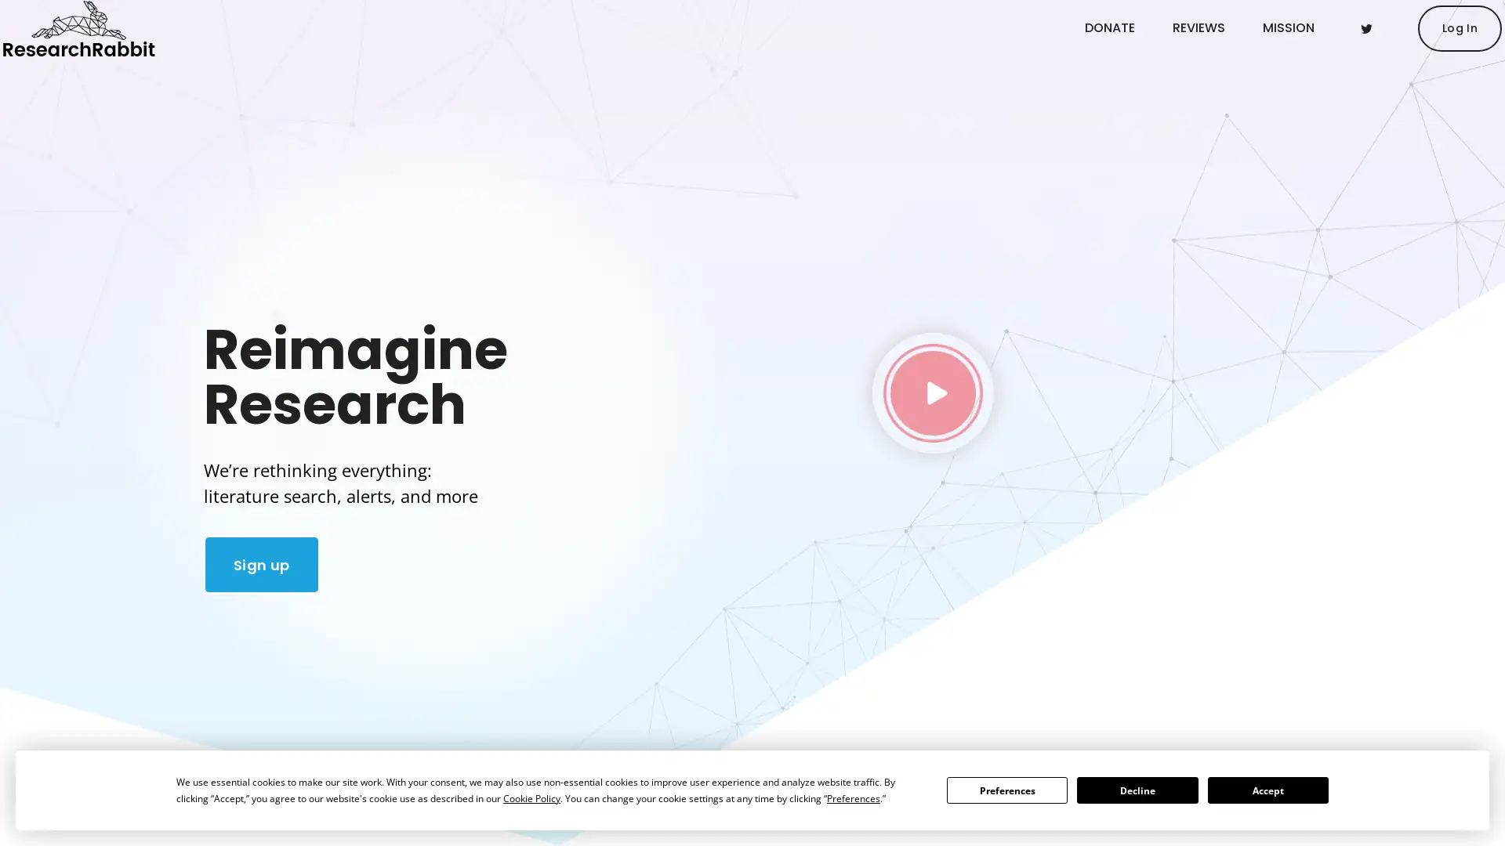Open the DONATE navigation menu item
Image resolution: width=1505 pixels, height=846 pixels.
point(1109,28)
